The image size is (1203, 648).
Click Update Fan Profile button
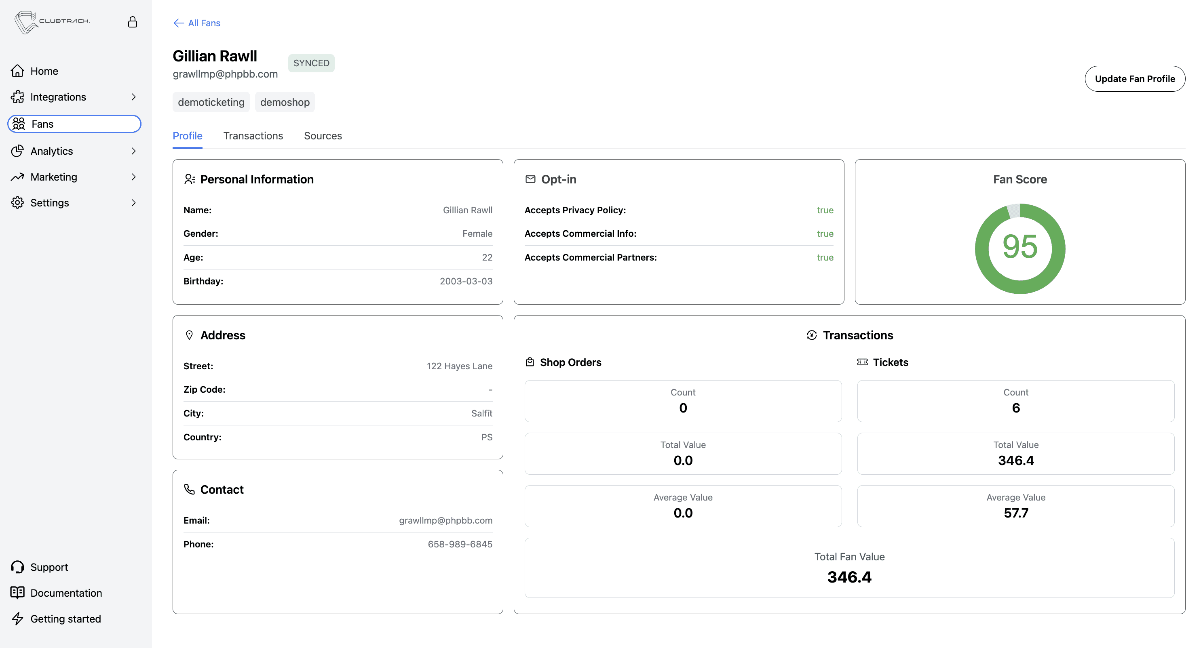pyautogui.click(x=1134, y=79)
